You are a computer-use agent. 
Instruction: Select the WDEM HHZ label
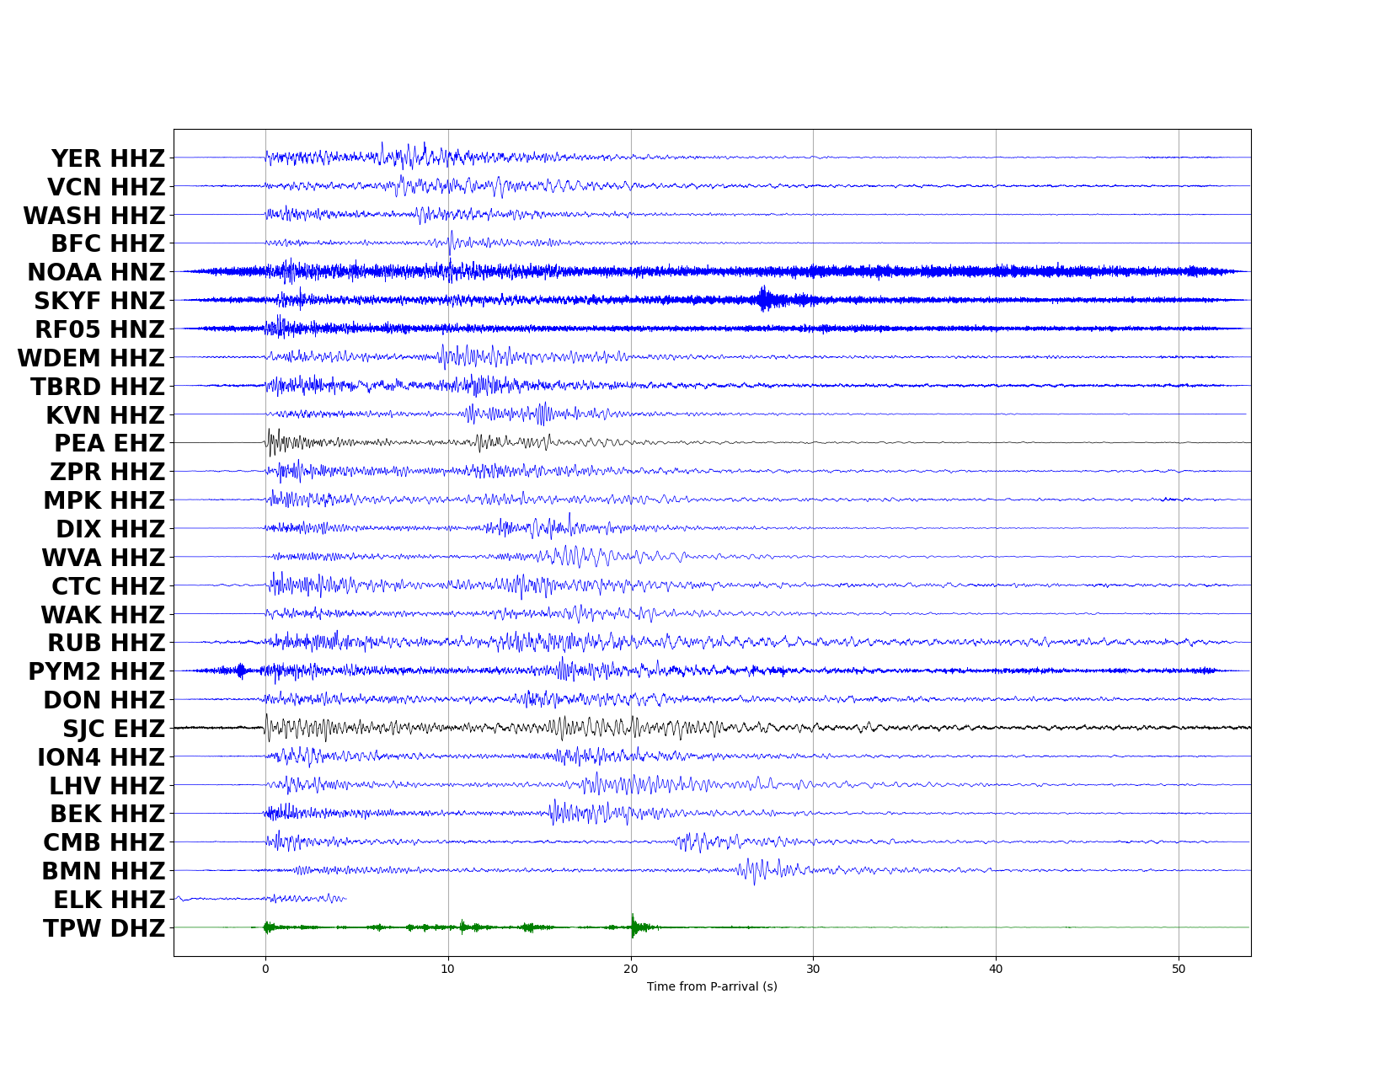tap(91, 358)
